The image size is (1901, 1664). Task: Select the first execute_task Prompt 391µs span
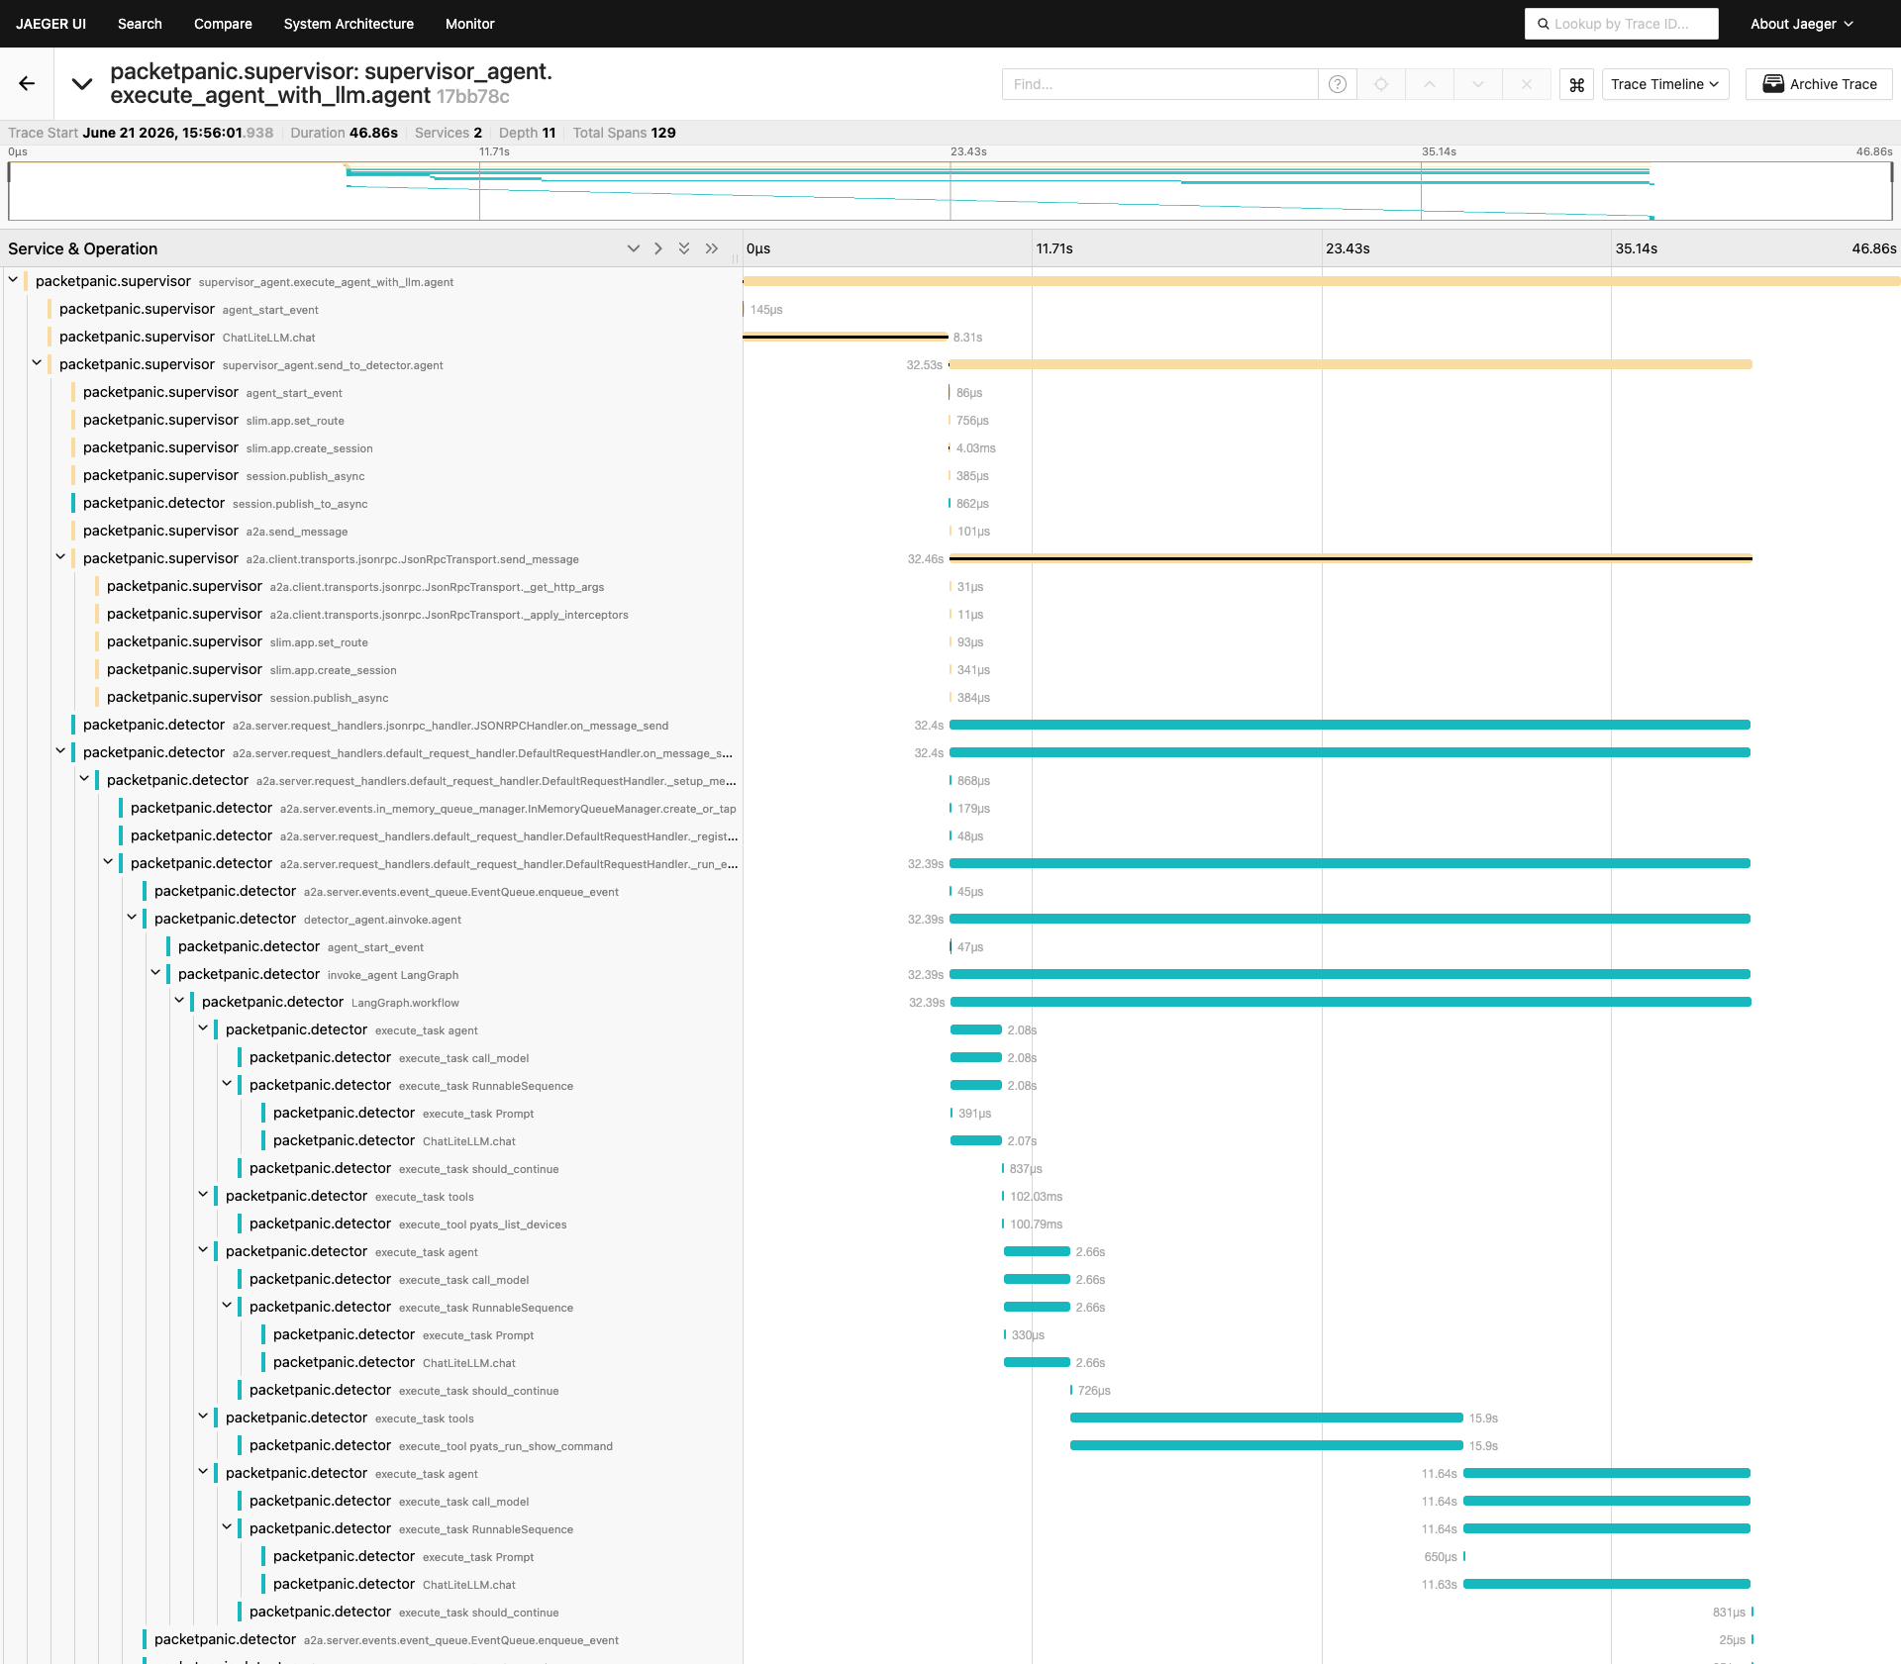(x=501, y=1113)
